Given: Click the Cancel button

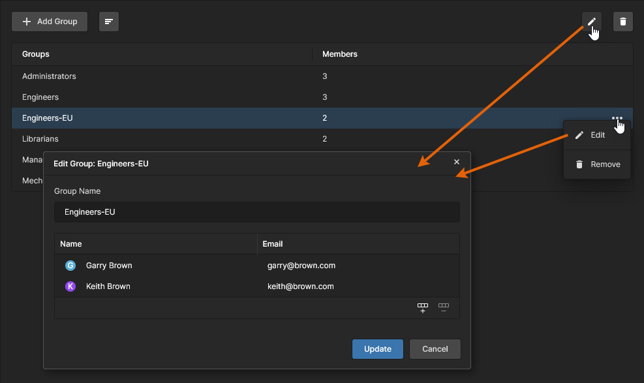Looking at the screenshot, I should pos(435,349).
